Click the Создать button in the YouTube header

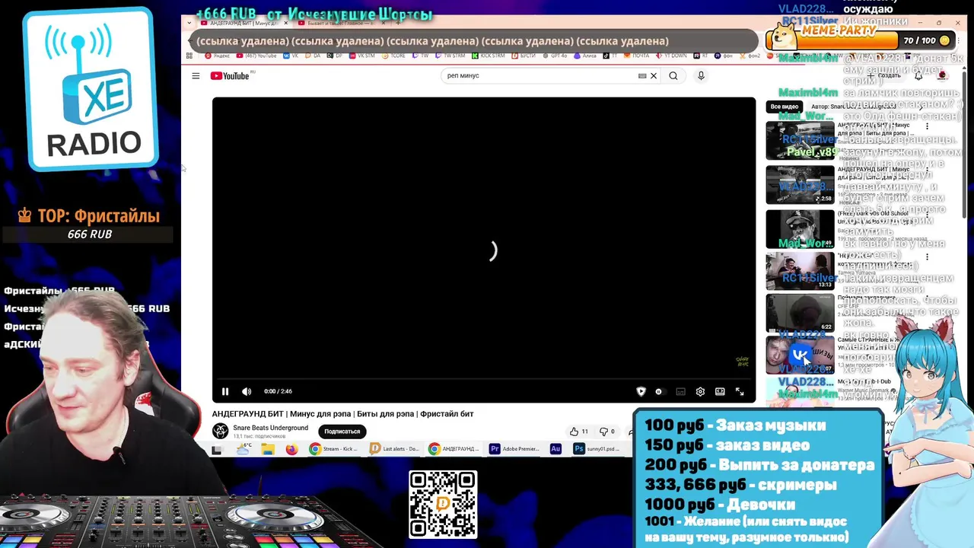click(886, 75)
